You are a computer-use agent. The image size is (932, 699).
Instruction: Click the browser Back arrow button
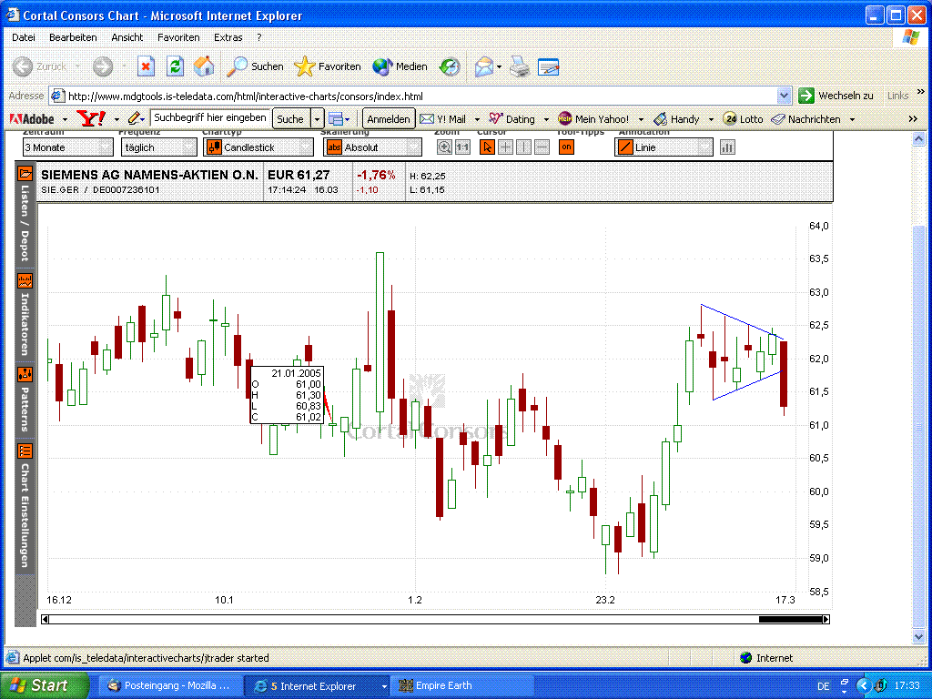click(23, 66)
